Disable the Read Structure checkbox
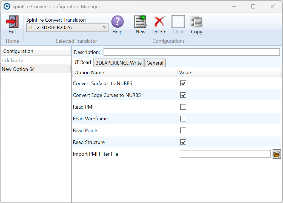This screenshot has height=203, width=283. click(x=183, y=142)
